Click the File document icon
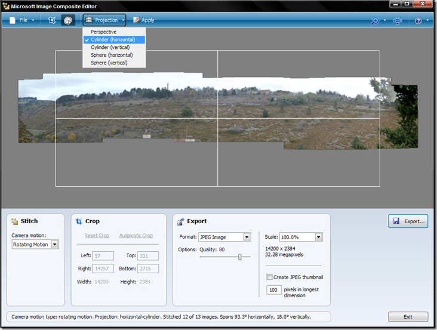 13,20
